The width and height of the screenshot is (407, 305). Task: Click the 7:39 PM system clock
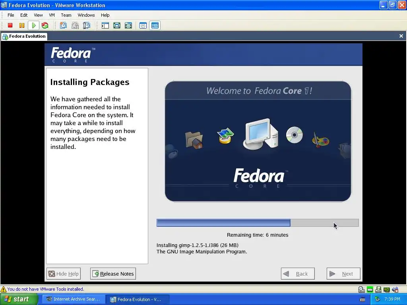click(392, 299)
